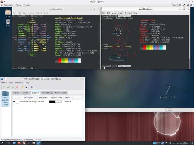Click the HP task icon in bottom taskbar
This screenshot has height=145, width=194.
[x=39, y=143]
